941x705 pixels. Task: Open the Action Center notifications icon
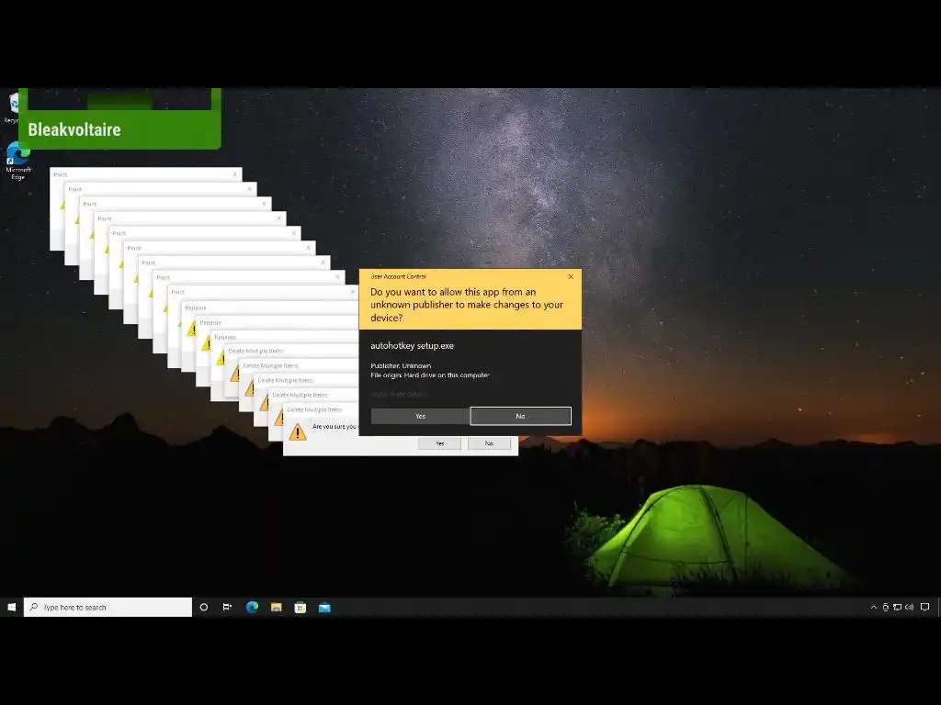[x=924, y=608]
